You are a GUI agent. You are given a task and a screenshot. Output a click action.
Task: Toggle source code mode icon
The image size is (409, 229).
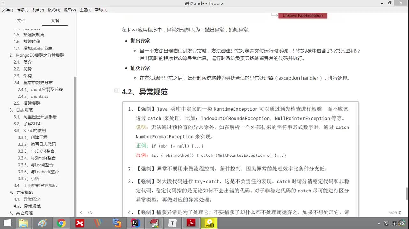pyautogui.click(x=90, y=213)
